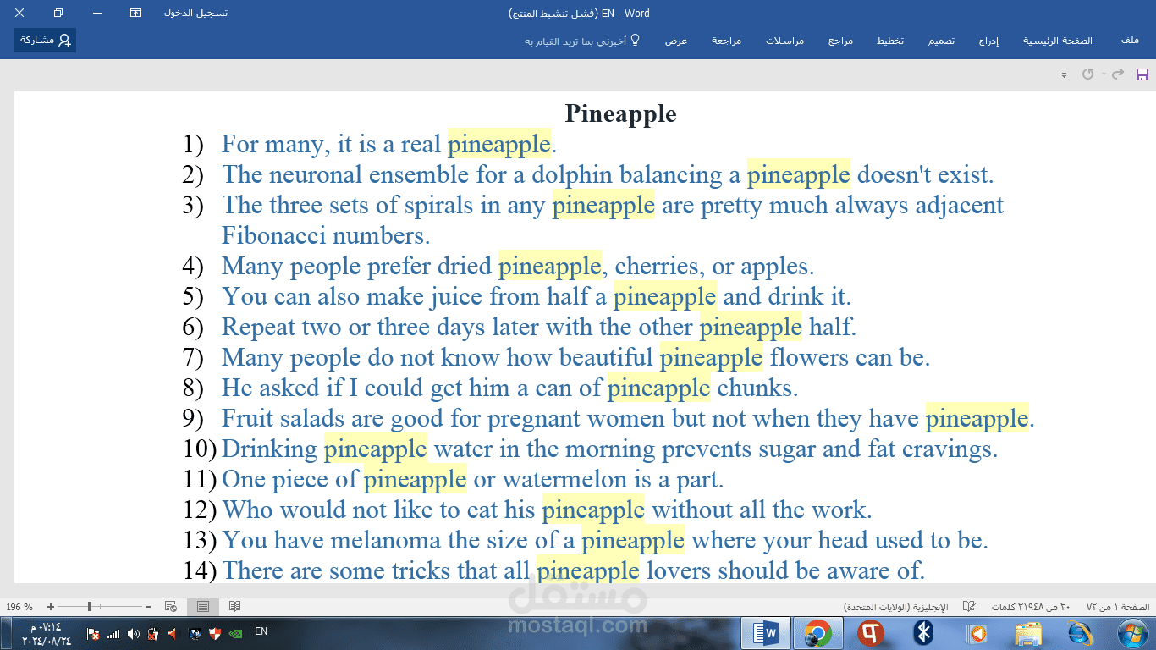Launch Internet Explorer from the taskbar
Viewport: 1156px width, 650px height.
1081,633
